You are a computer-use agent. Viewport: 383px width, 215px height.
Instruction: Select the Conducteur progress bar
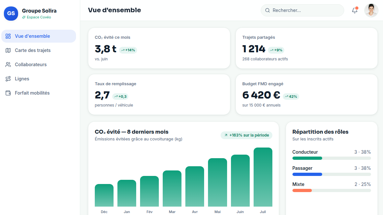point(332,158)
